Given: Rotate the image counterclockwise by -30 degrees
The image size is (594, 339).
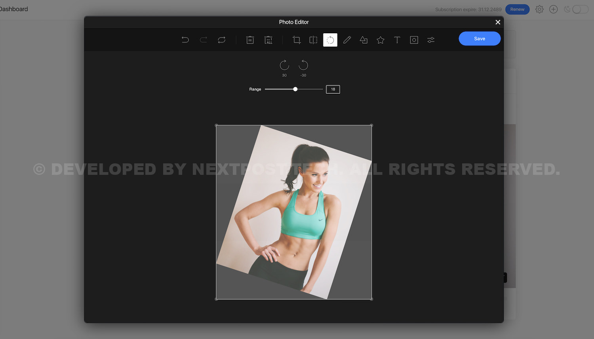Looking at the screenshot, I should tap(303, 65).
